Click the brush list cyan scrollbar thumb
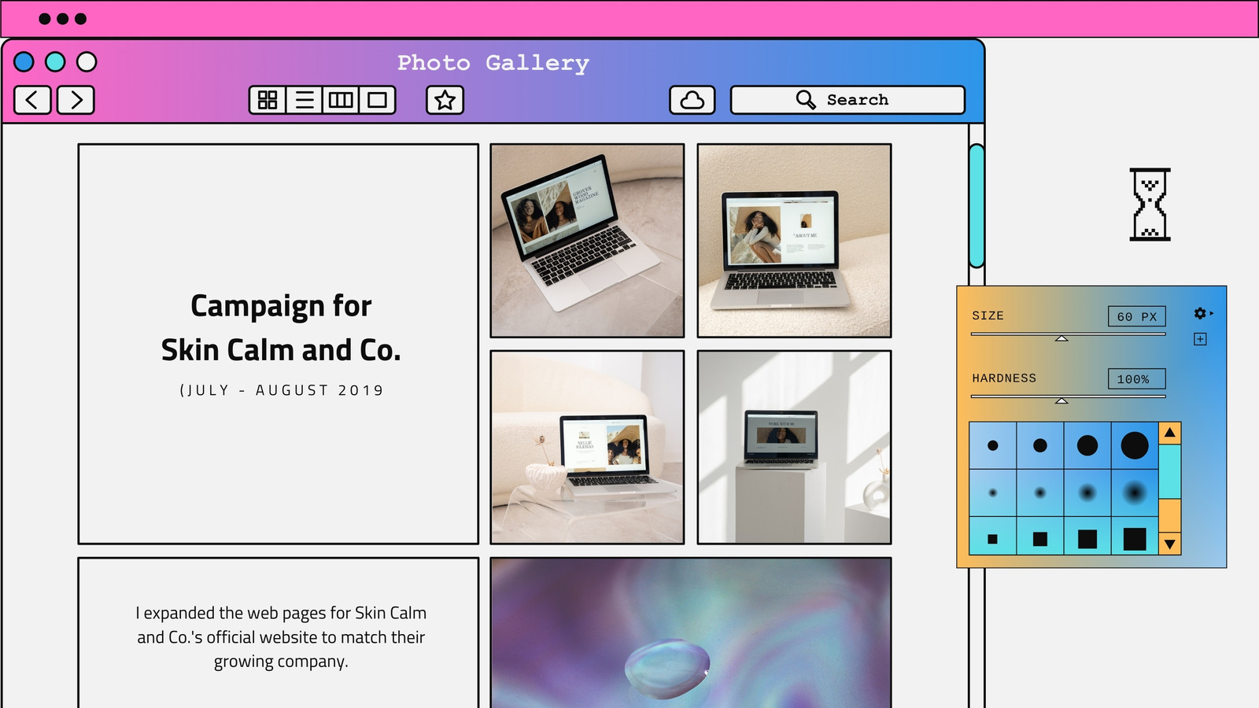The image size is (1259, 708). click(1170, 472)
